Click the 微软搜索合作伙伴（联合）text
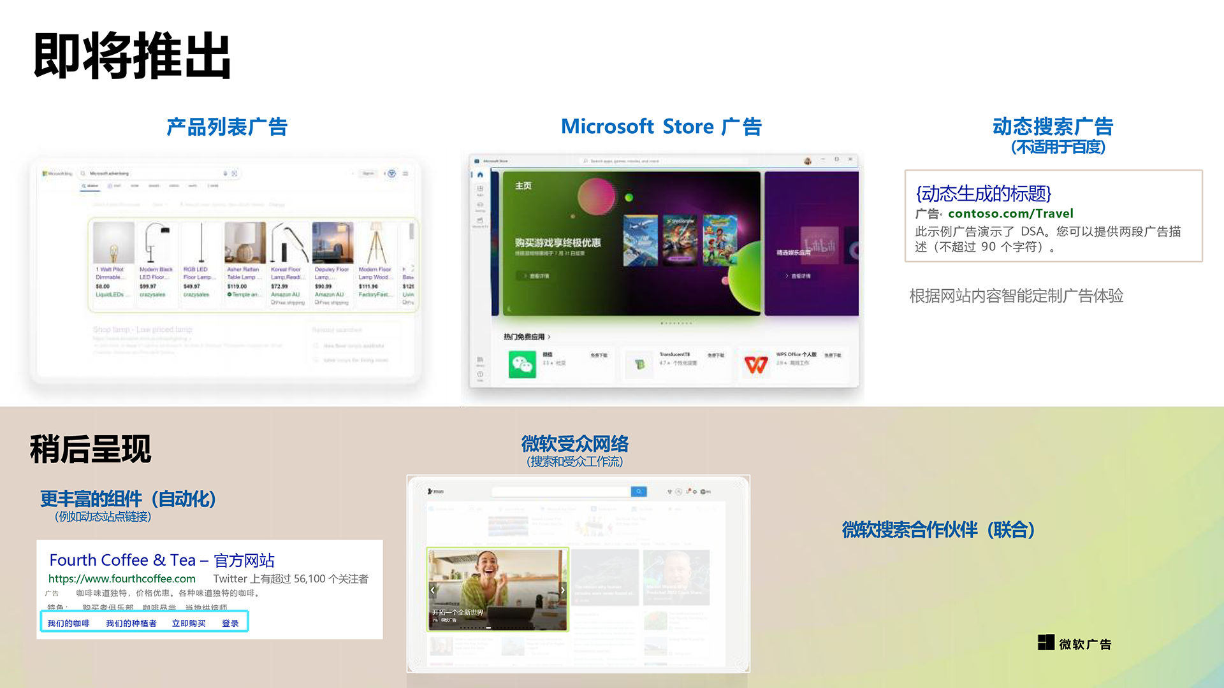The image size is (1224, 688). tap(938, 529)
